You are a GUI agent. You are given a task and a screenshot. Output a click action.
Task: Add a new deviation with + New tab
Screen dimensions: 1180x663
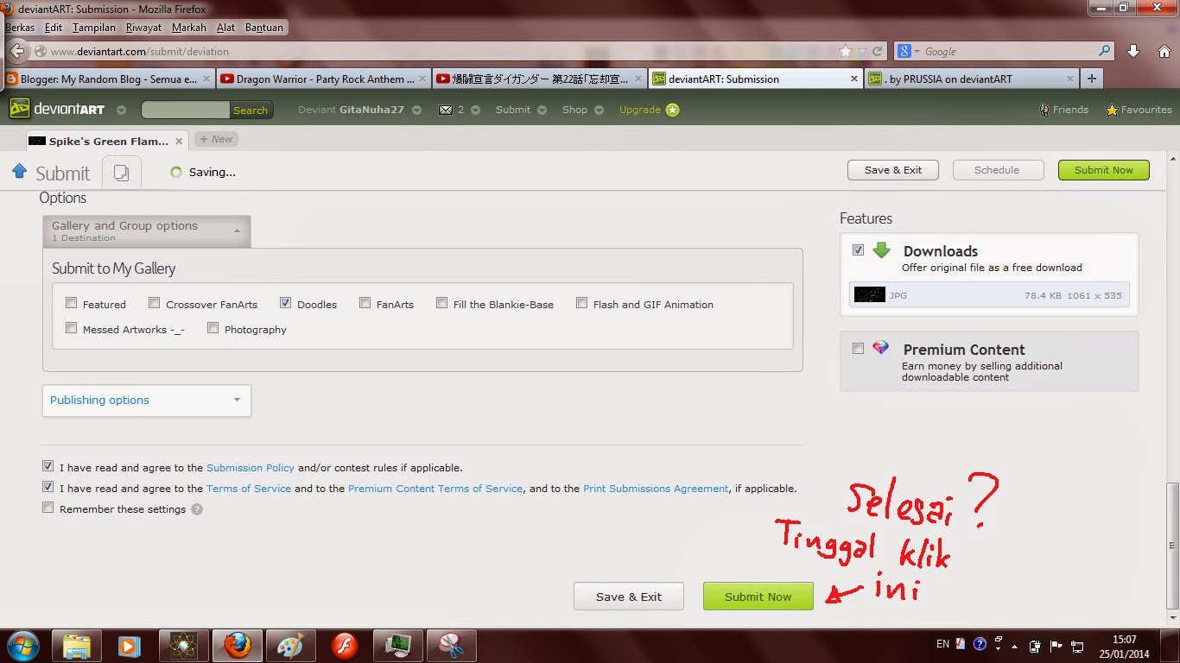coord(216,139)
